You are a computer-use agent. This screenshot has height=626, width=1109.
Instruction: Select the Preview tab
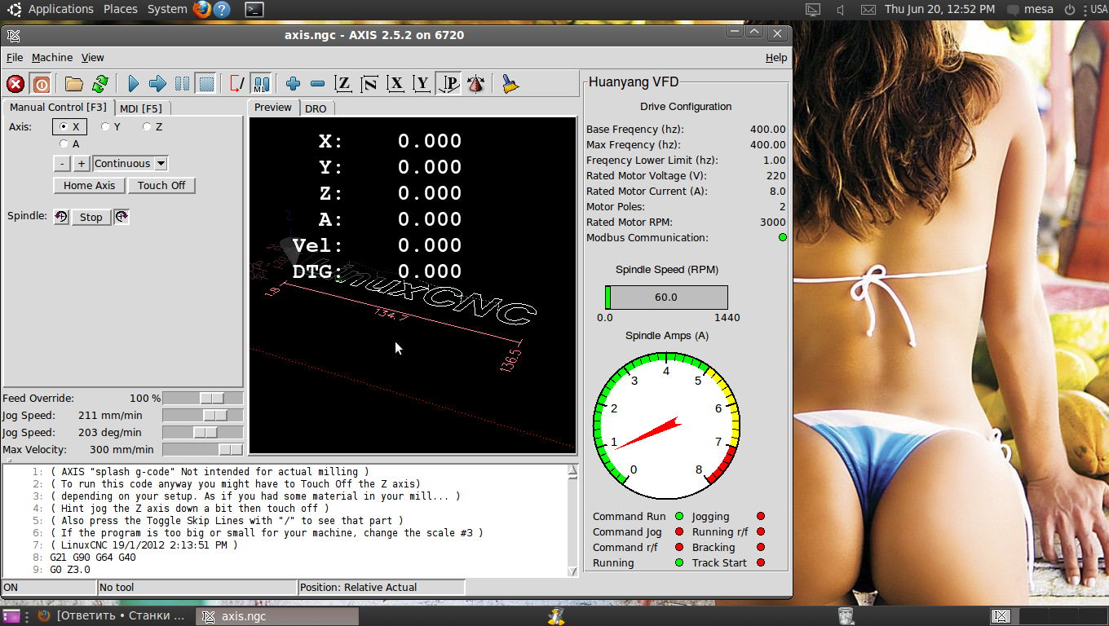(x=273, y=108)
